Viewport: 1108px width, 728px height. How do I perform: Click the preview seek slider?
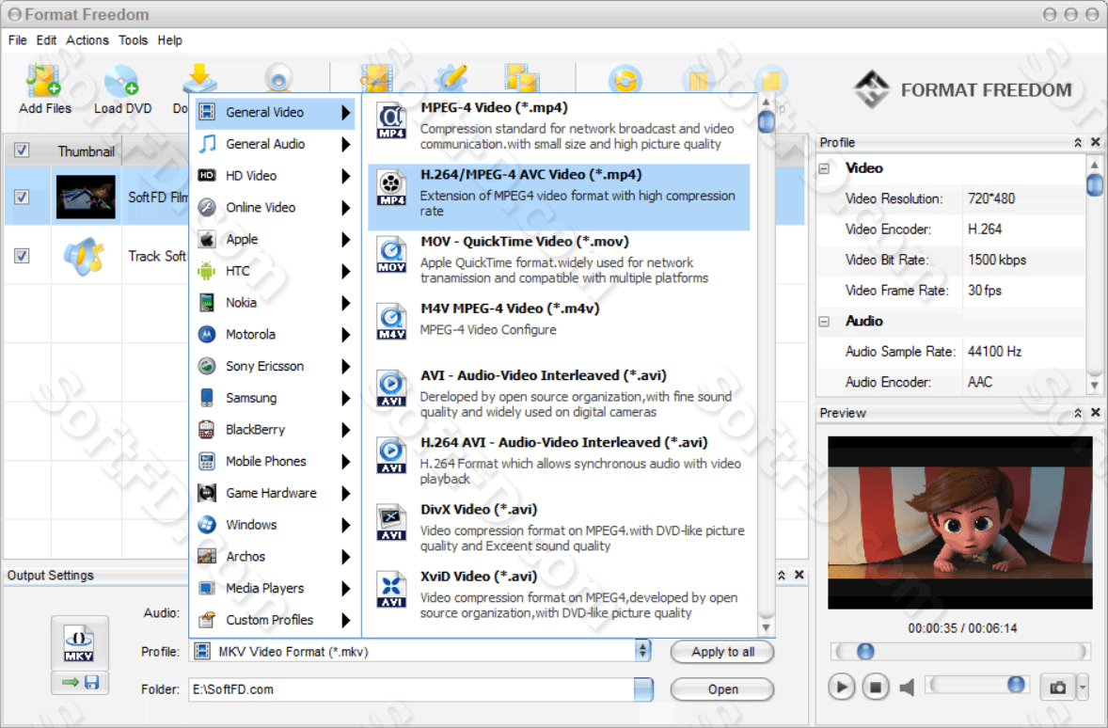(x=961, y=651)
